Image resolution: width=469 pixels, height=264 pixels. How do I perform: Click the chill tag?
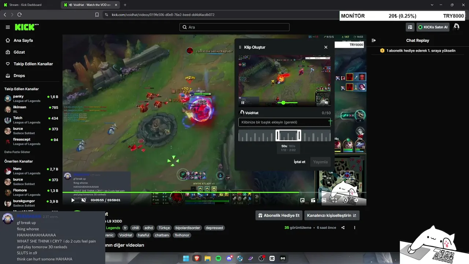(136, 228)
